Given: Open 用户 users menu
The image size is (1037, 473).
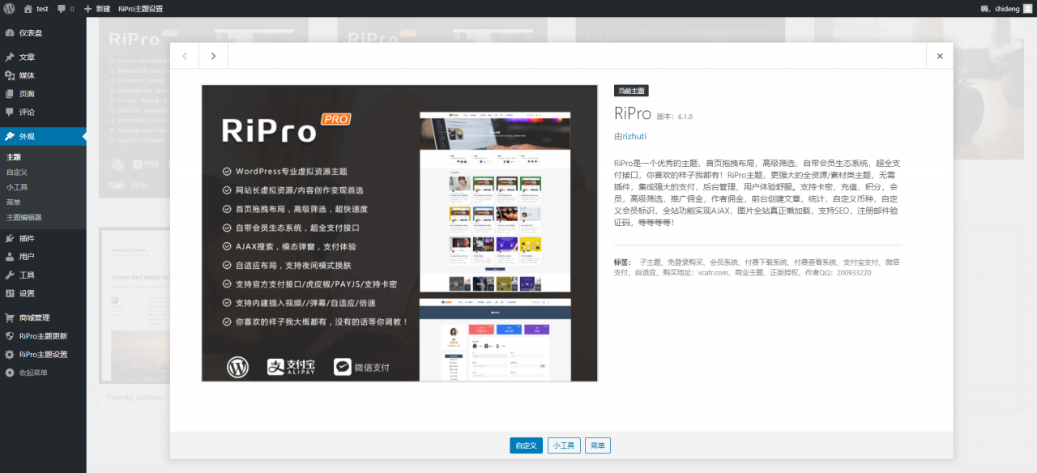Looking at the screenshot, I should [x=43, y=257].
